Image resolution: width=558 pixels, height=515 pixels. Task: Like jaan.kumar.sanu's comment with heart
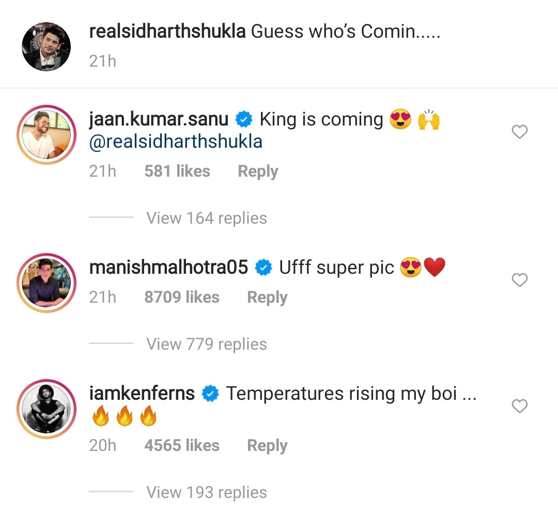click(x=519, y=132)
